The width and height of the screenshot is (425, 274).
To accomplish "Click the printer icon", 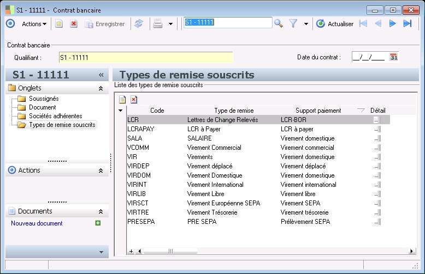I will tap(158, 24).
